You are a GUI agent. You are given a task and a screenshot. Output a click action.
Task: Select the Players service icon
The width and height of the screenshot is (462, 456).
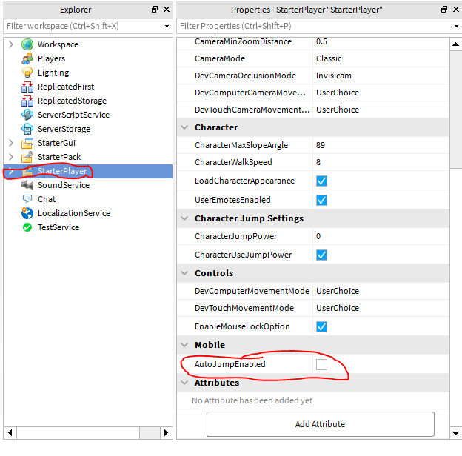[27, 58]
